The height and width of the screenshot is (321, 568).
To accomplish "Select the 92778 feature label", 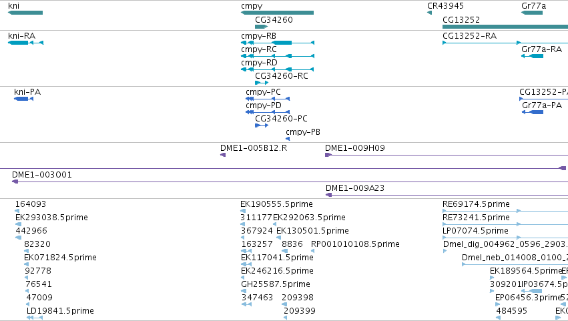I will (38, 271).
